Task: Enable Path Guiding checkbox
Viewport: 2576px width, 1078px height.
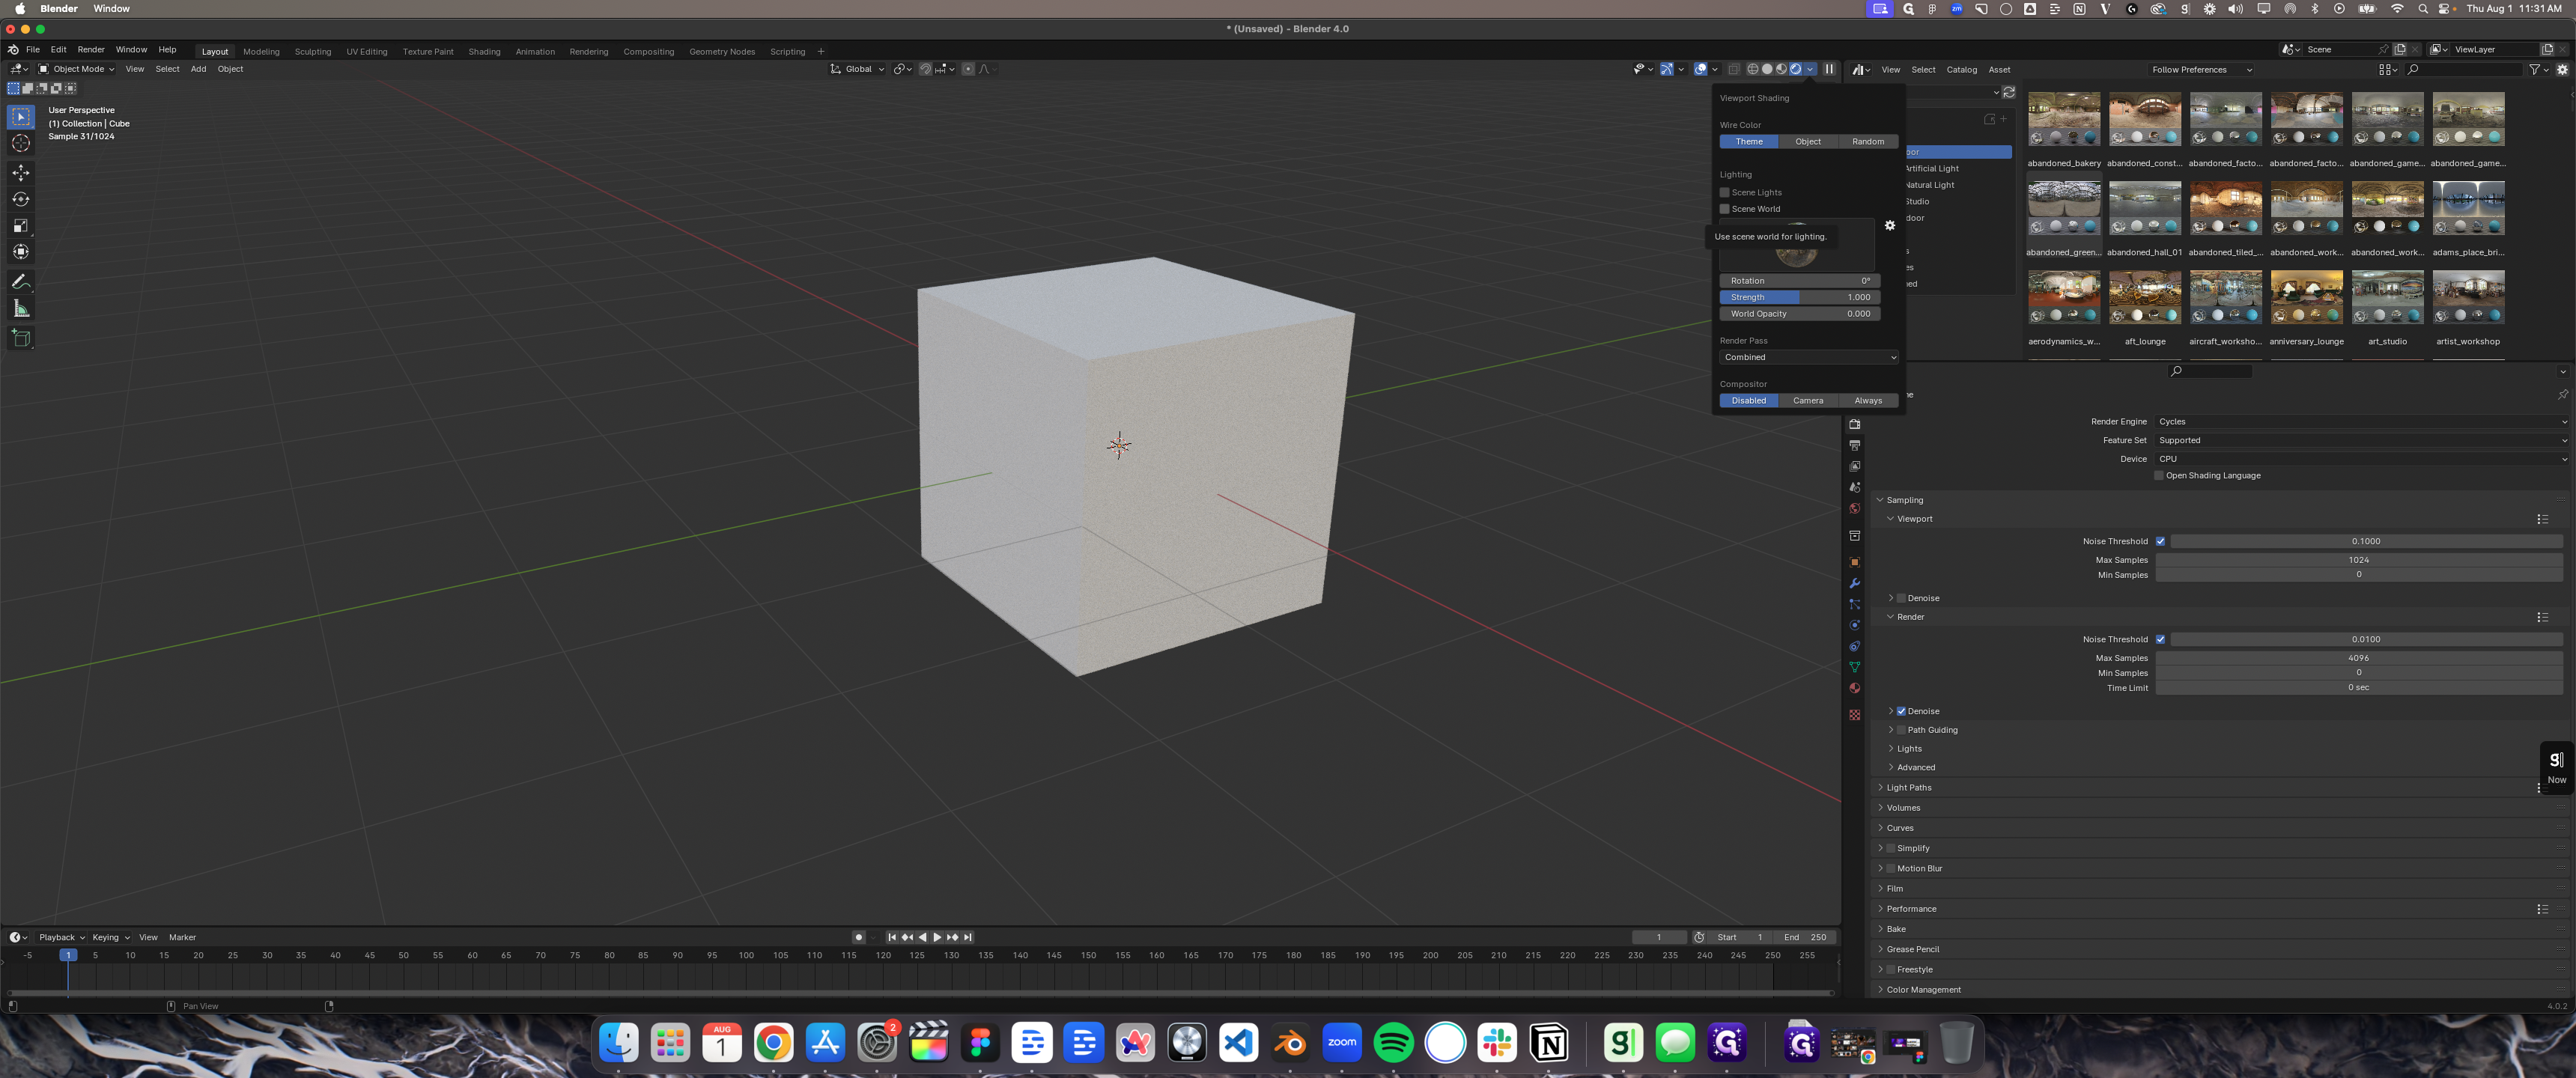Action: (x=1901, y=730)
